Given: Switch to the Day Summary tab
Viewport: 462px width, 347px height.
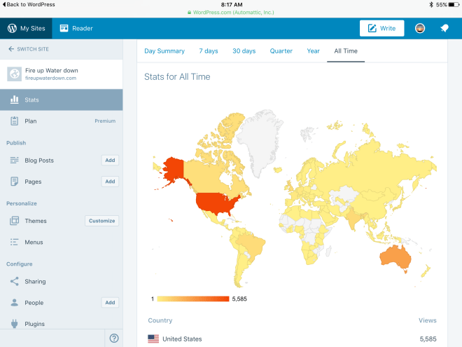Looking at the screenshot, I should tap(164, 51).
